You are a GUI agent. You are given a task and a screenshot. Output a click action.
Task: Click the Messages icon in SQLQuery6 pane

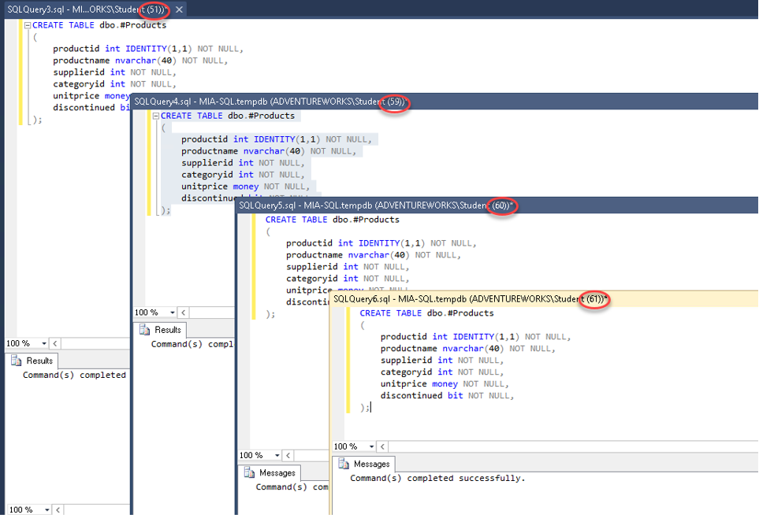click(x=344, y=464)
